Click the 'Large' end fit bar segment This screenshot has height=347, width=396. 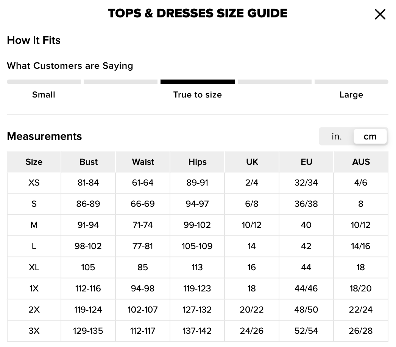351,82
